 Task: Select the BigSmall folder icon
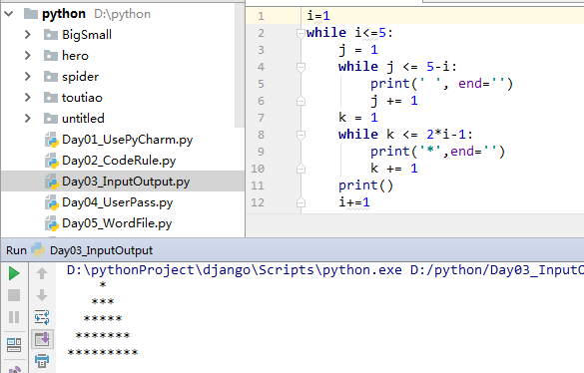click(51, 35)
